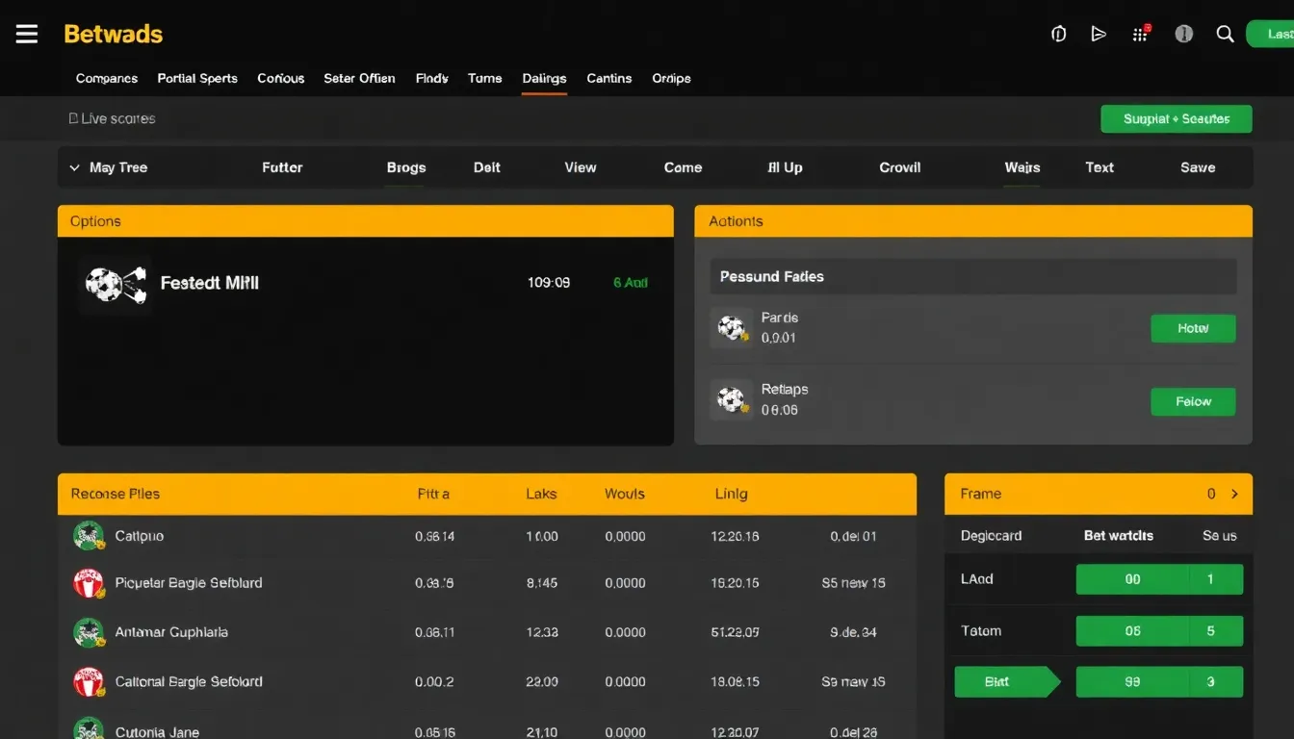
Task: Click the play video icon in header
Action: pos(1099,34)
